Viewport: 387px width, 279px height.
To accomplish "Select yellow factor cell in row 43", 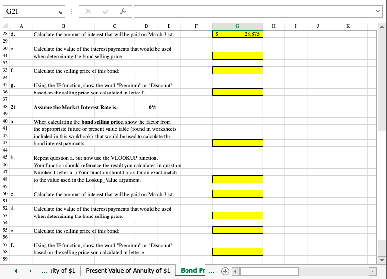I will pyautogui.click(x=237, y=143).
